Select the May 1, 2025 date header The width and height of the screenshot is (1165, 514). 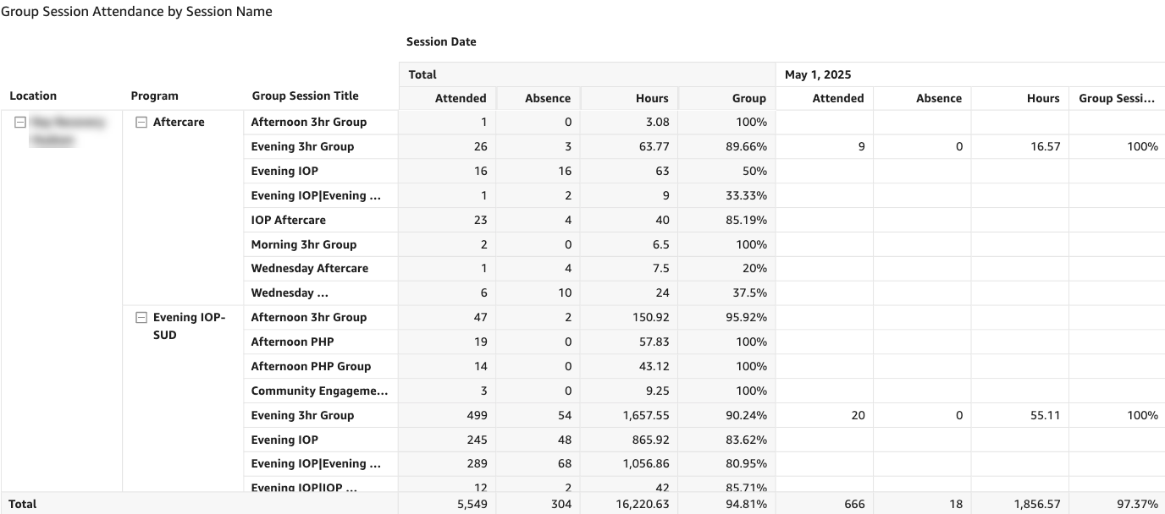818,75
